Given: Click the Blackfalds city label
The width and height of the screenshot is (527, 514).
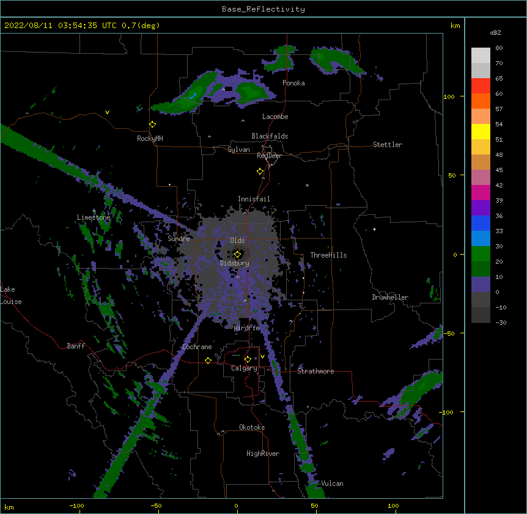Looking at the screenshot, I should pos(270,136).
